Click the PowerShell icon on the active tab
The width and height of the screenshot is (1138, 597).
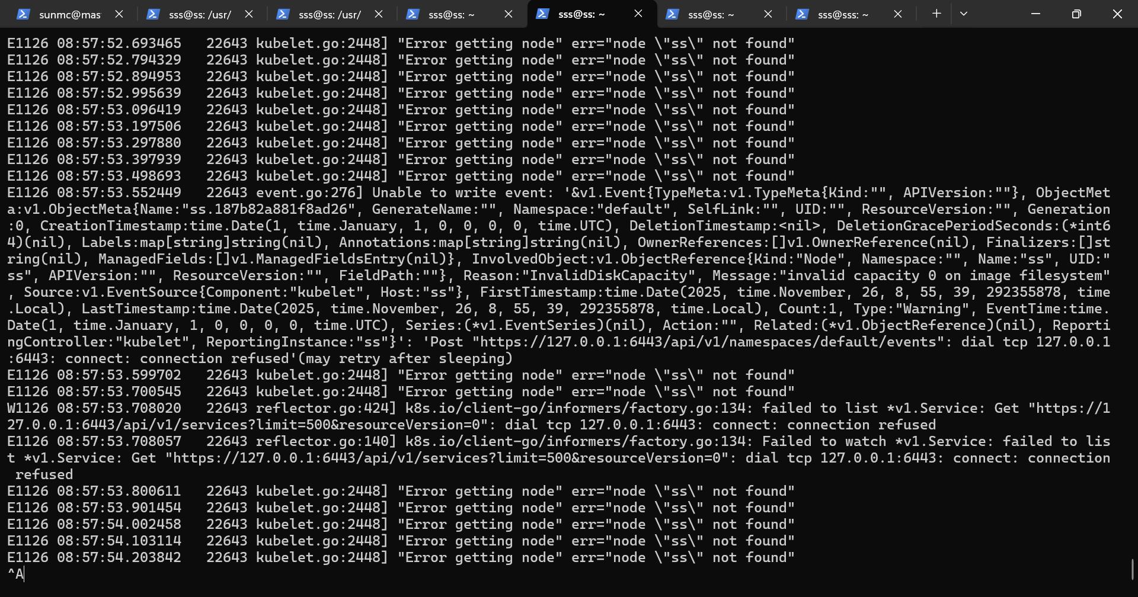click(542, 14)
